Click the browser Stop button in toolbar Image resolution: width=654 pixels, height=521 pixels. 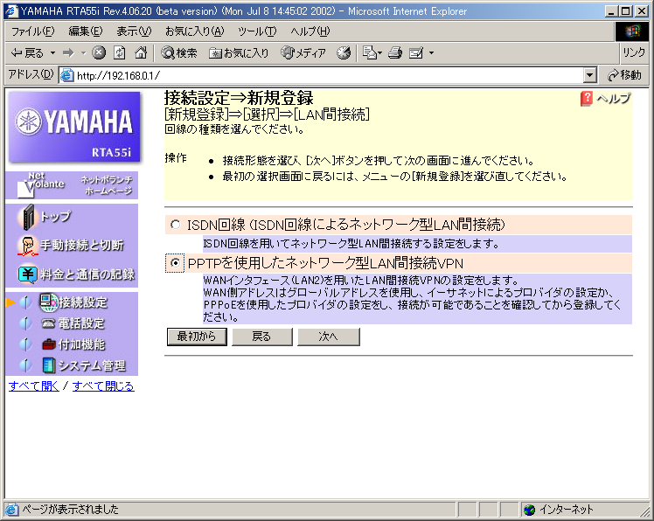coord(99,53)
